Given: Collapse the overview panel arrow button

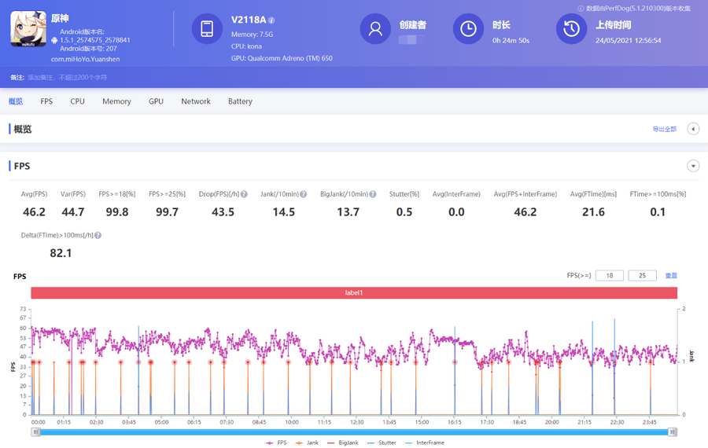Looking at the screenshot, I should (693, 129).
